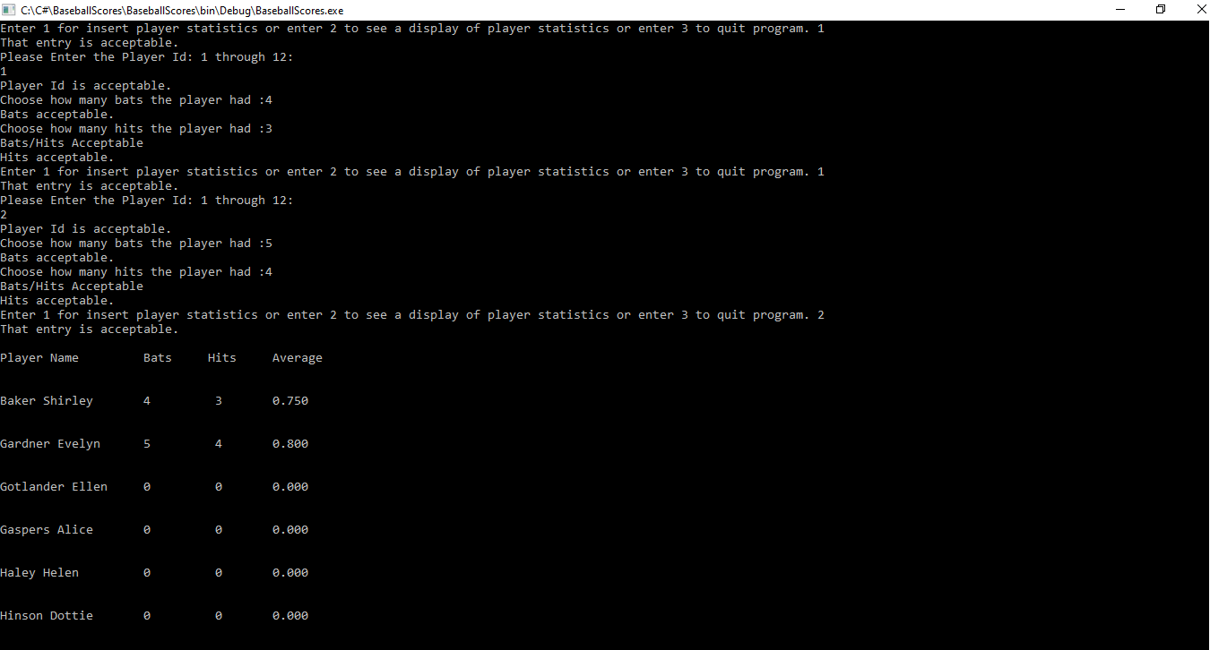Click the 0.800 average value
The width and height of the screenshot is (1210, 650).
290,444
